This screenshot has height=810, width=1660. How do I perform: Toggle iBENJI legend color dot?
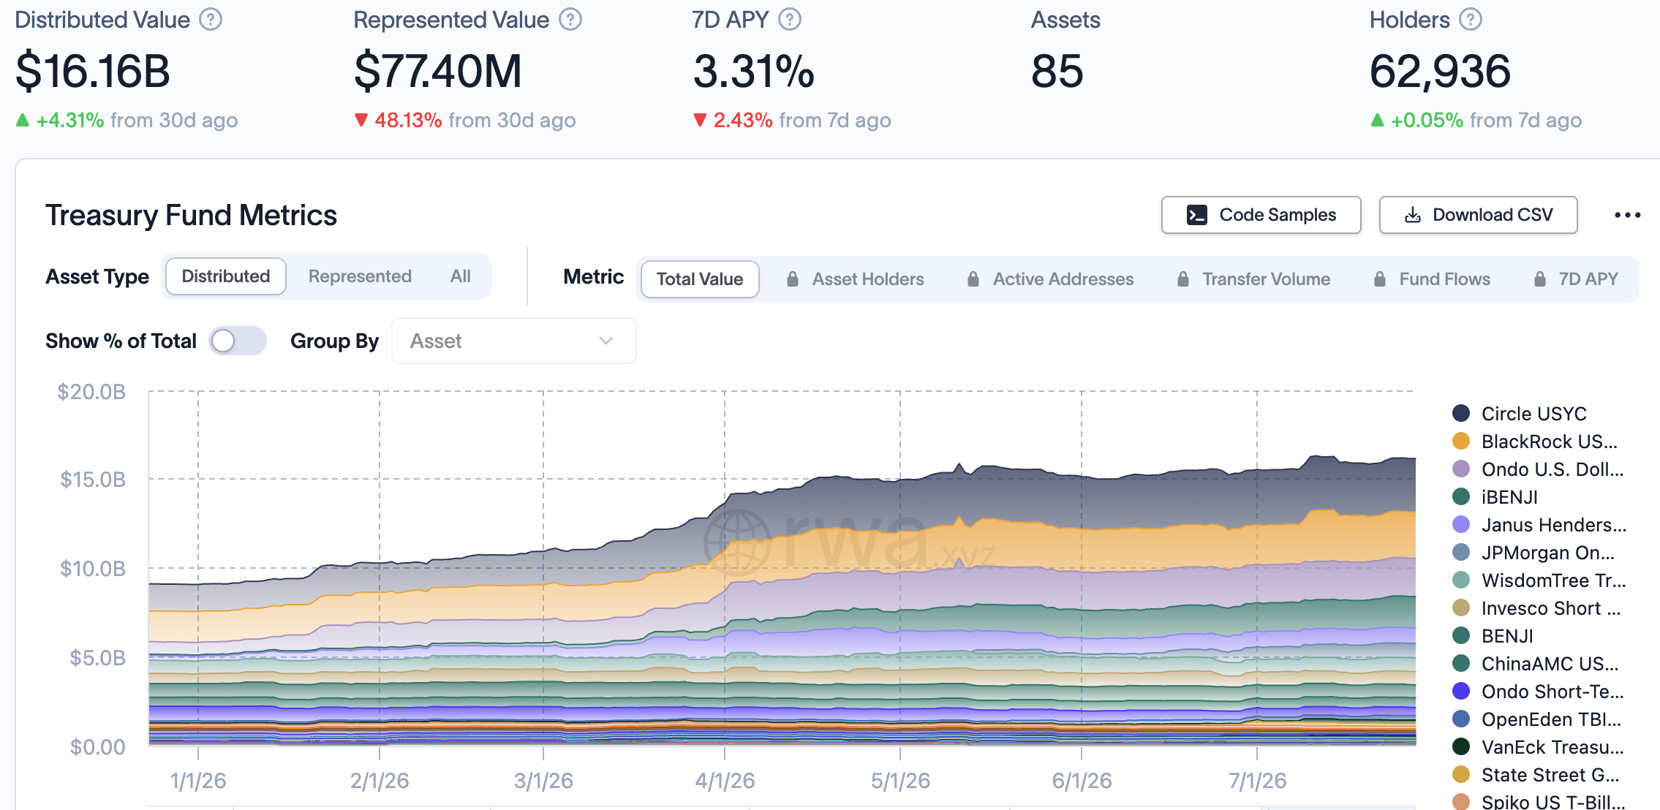point(1461,496)
